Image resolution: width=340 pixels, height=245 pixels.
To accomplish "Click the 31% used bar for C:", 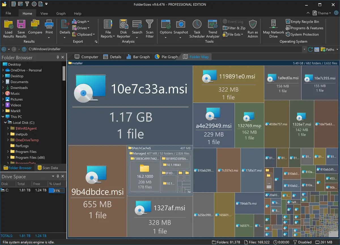I will point(56,190).
